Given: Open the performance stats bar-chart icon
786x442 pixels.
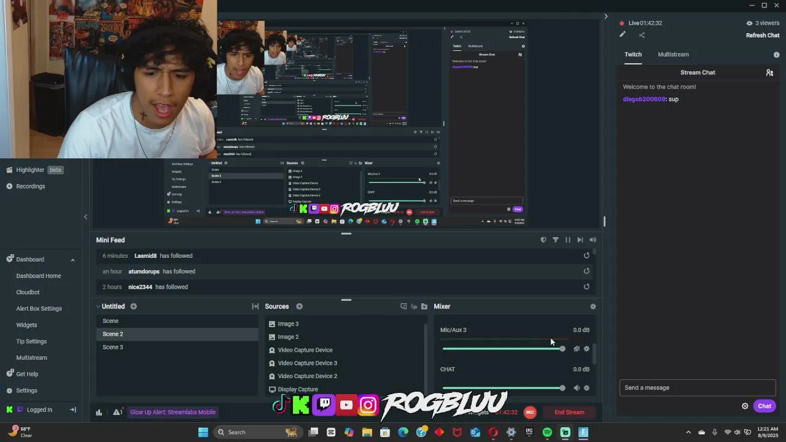Looking at the screenshot, I should (x=99, y=412).
